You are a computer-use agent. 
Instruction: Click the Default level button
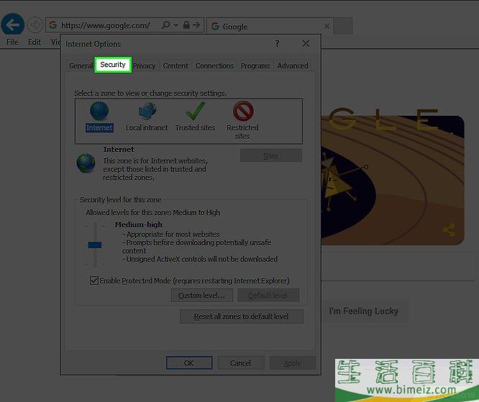tap(268, 296)
